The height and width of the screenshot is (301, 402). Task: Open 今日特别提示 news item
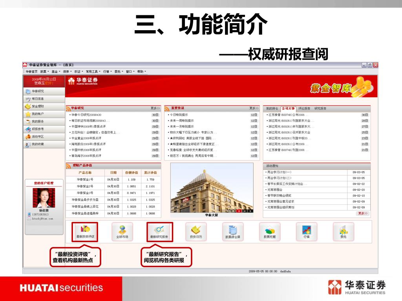pos(179,115)
